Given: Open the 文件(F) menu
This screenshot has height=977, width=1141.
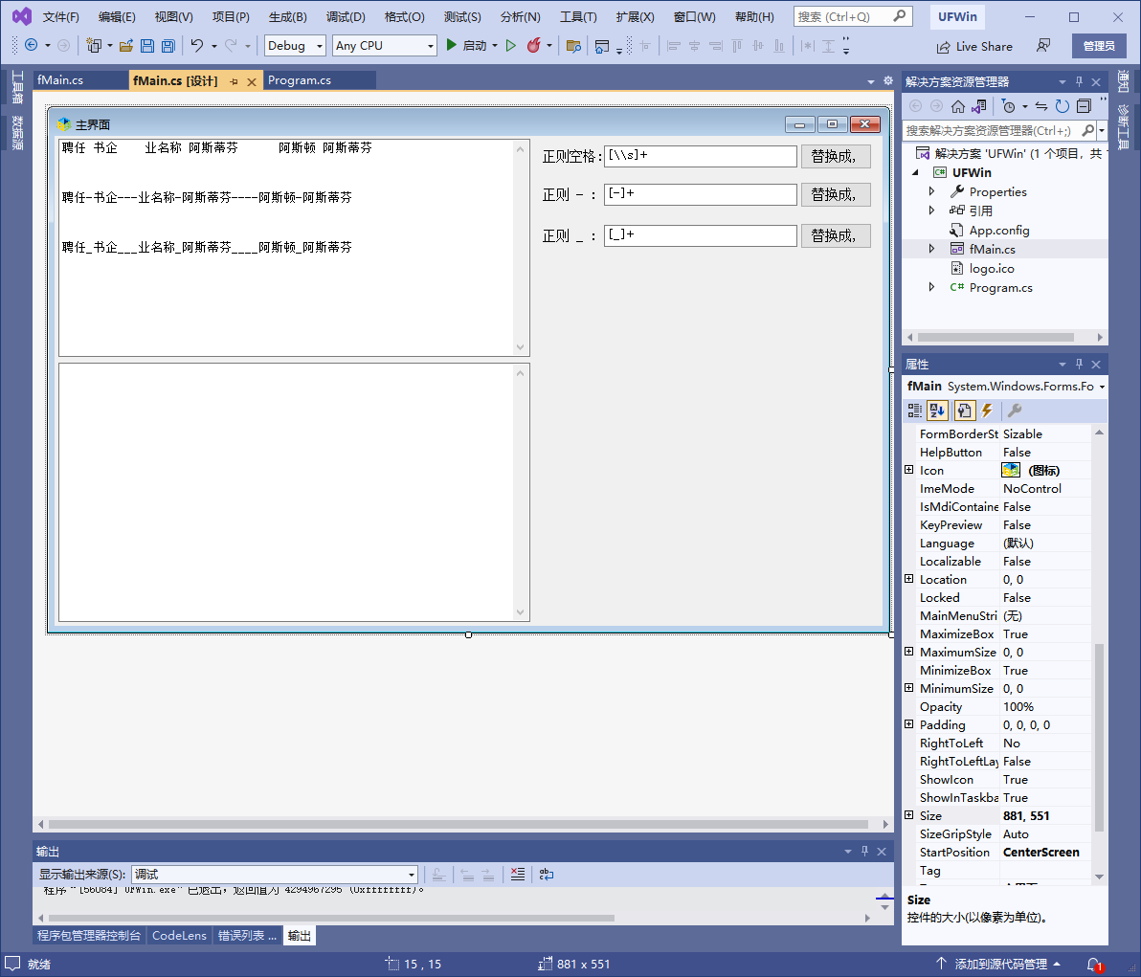Looking at the screenshot, I should [60, 16].
